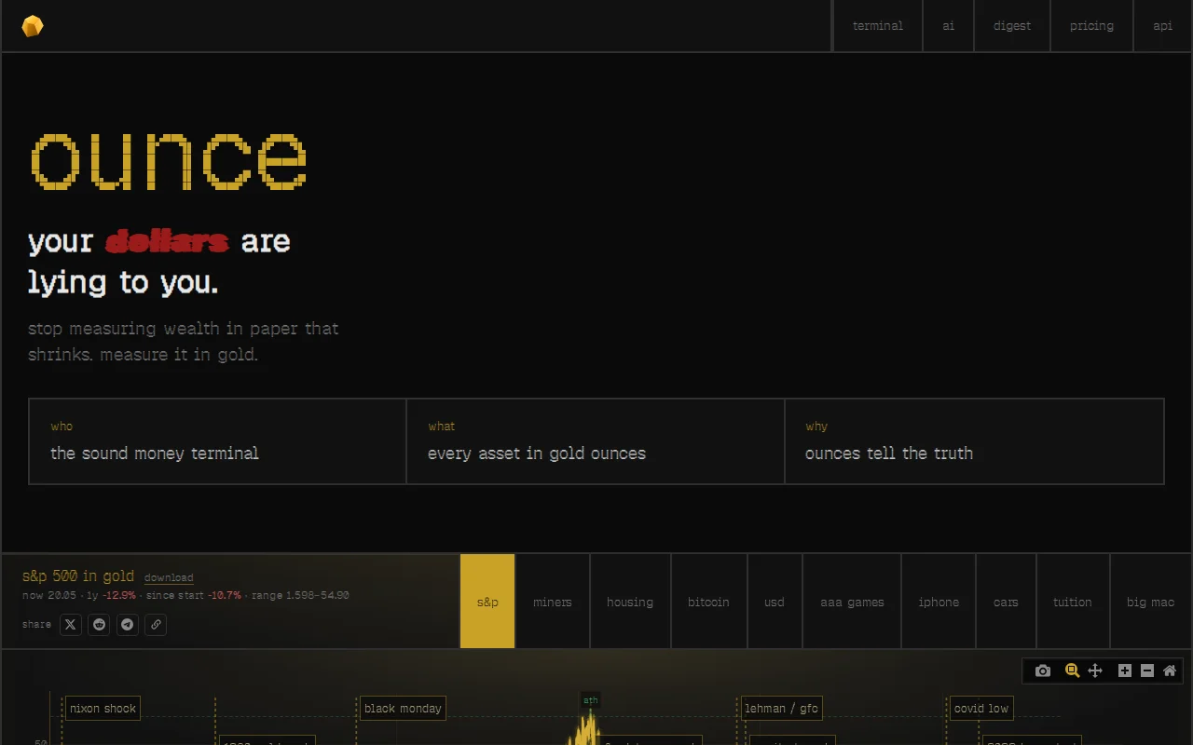This screenshot has width=1193, height=745.
Task: Switch to the miners tab
Action: click(553, 602)
